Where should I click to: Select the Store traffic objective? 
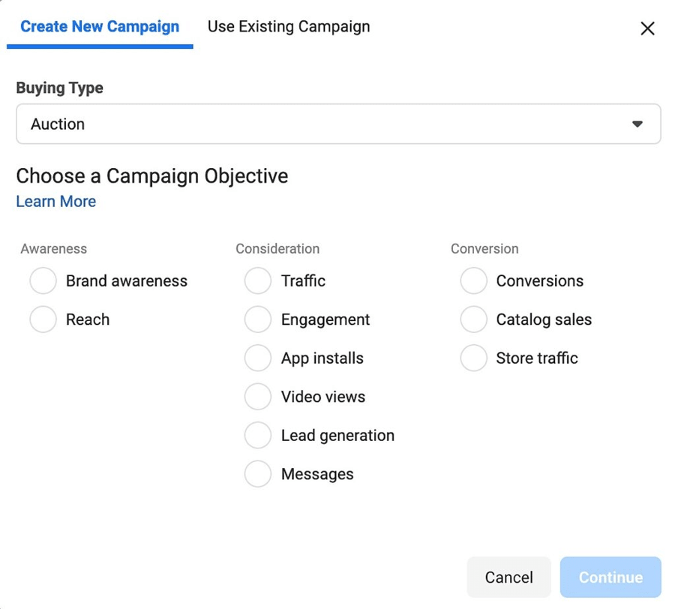point(474,358)
